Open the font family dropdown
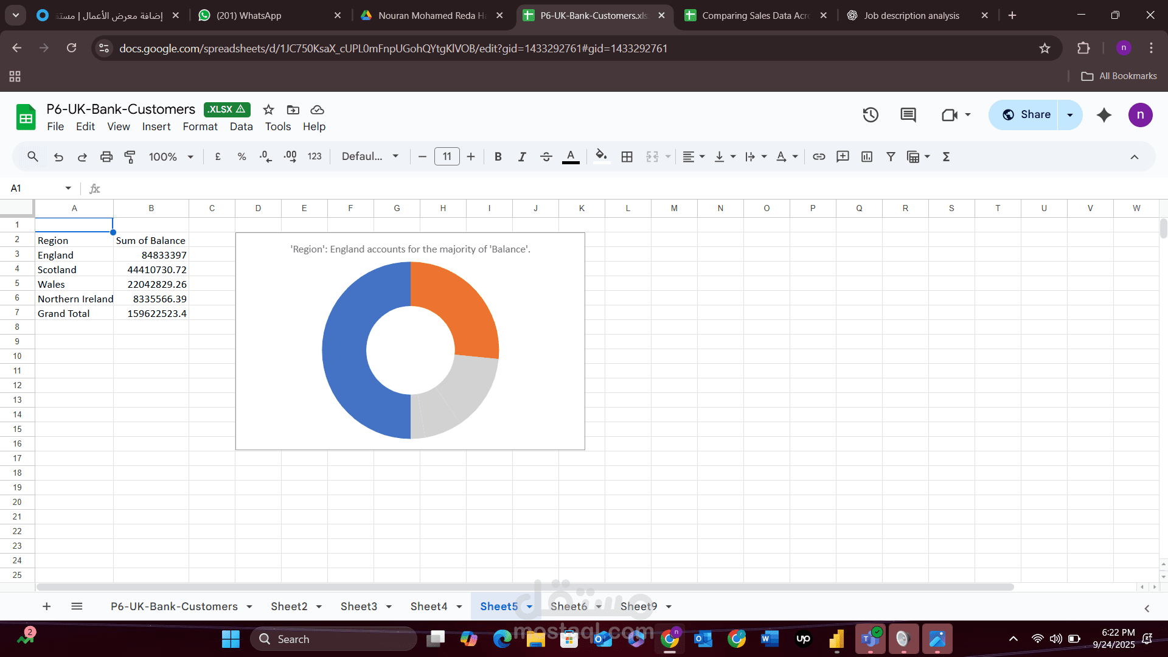 tap(370, 157)
